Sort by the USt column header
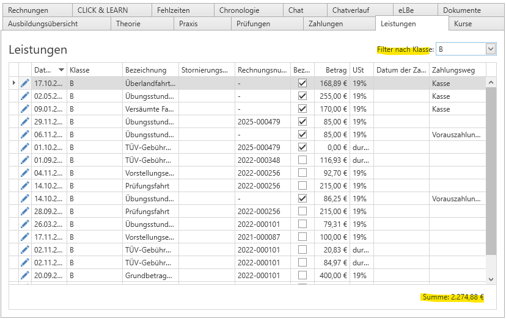This screenshot has height=319, width=506. point(362,70)
